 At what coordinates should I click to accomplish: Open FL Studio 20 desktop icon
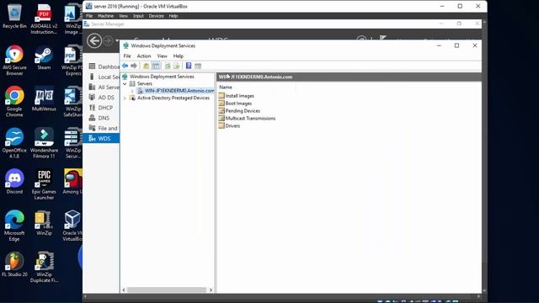click(x=14, y=264)
